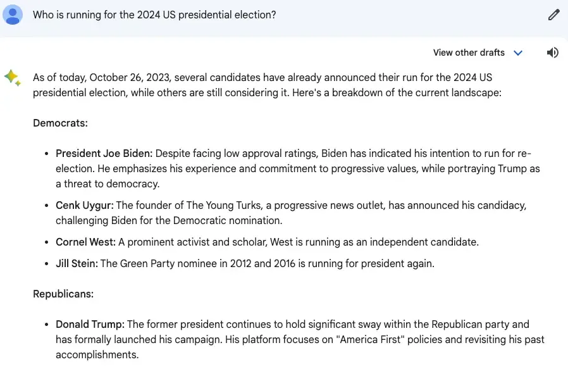This screenshot has height=369, width=568.
Task: Expand drafts using the blue chevron arrow
Action: point(518,53)
